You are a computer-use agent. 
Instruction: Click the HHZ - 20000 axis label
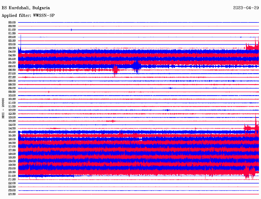(3, 108)
